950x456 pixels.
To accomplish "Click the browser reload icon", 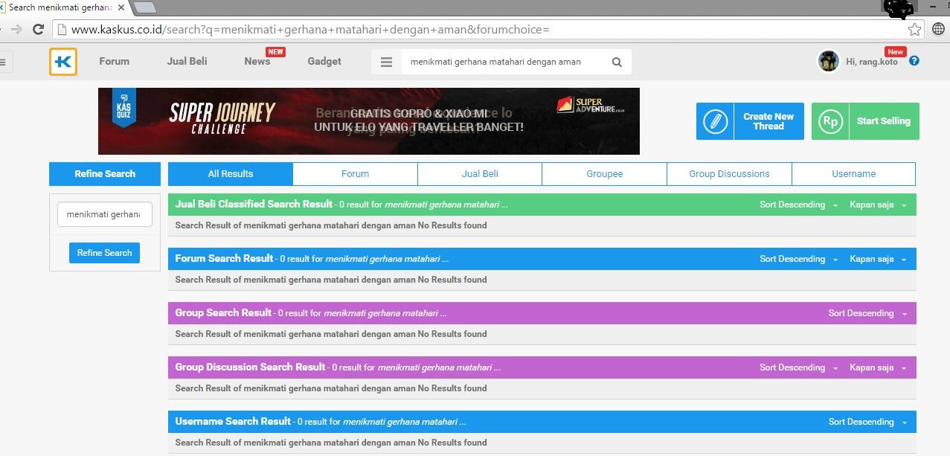I will [38, 30].
